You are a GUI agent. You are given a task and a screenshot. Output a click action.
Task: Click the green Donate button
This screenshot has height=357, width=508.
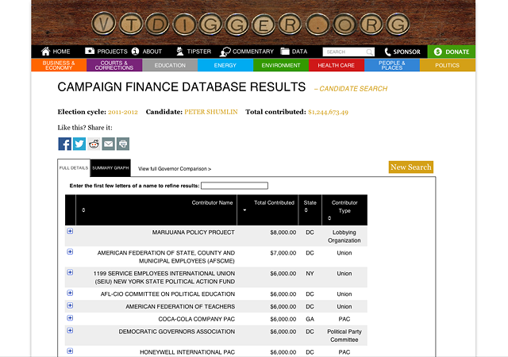click(x=452, y=52)
